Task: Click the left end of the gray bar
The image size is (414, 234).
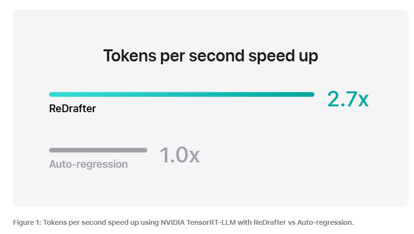Action: 51,150
